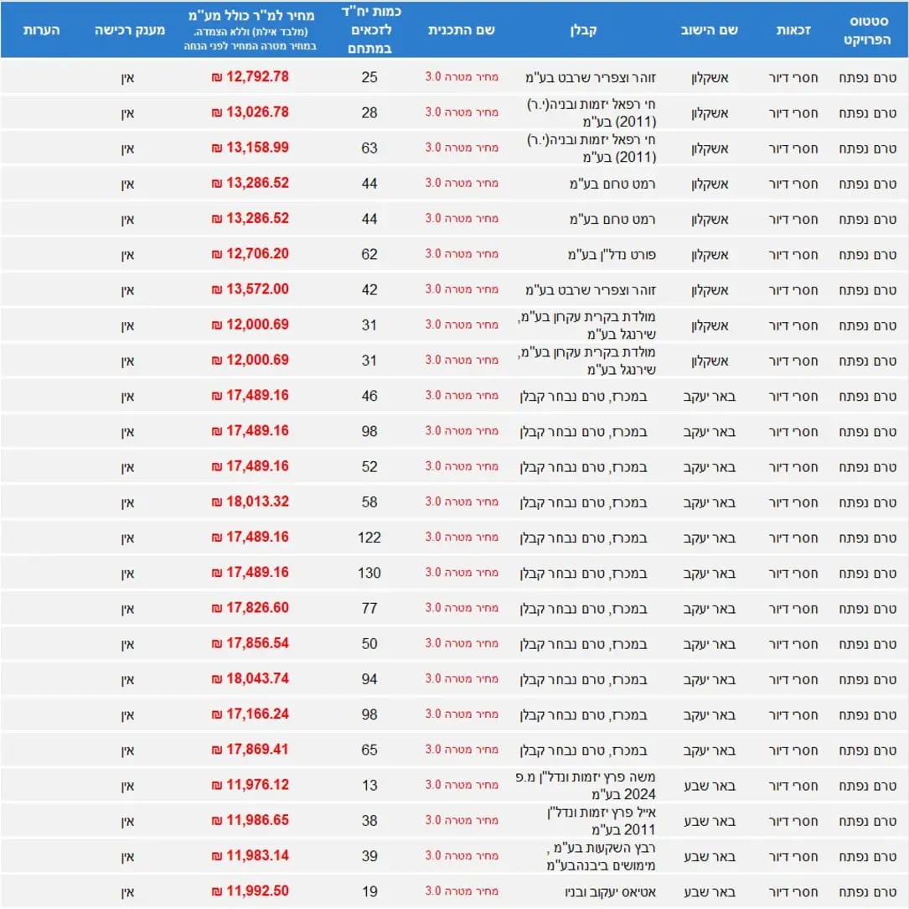Click the price 18,043.74 ₪
909x909 pixels.
point(250,679)
